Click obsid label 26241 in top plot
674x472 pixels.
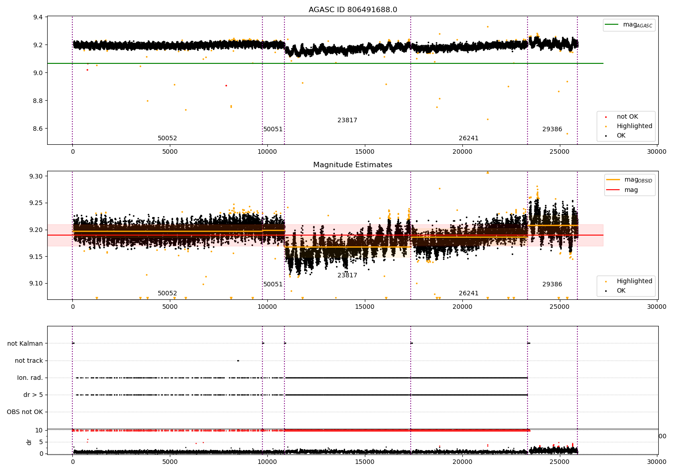pyautogui.click(x=469, y=138)
